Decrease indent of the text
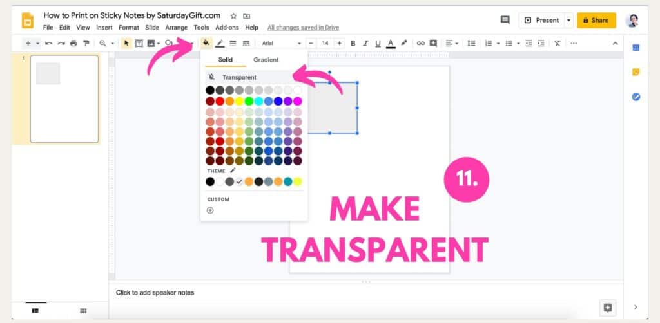660x323 pixels. 529,43
